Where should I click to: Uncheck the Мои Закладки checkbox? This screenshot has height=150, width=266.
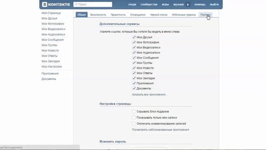coord(134,78)
